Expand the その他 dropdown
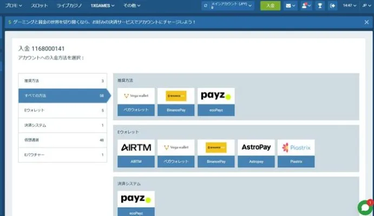Screen dimensions: 374x216 coord(132,5)
